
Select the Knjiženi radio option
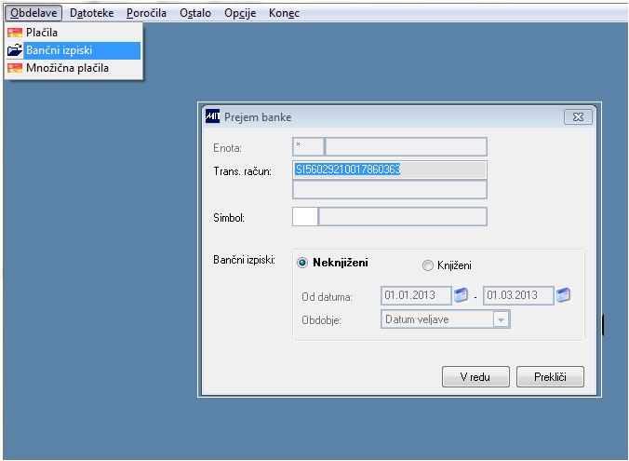(x=428, y=265)
